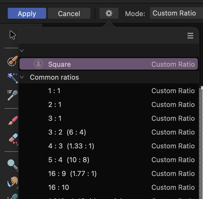Viewport: 203px width, 199px height.
Task: Select the Move tool arrow
Action: [13, 35]
